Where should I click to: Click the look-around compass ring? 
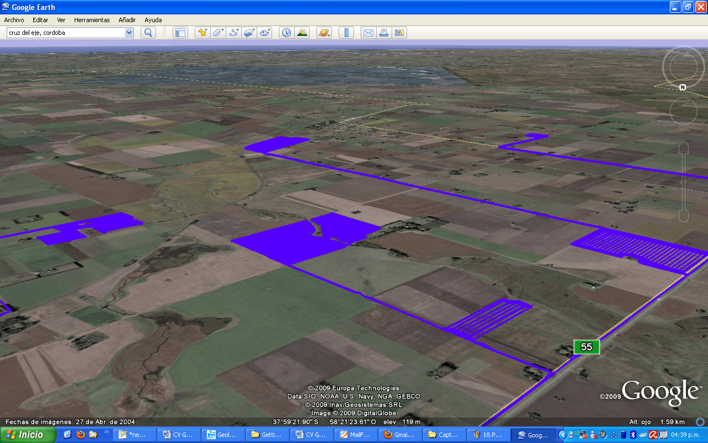point(683,66)
